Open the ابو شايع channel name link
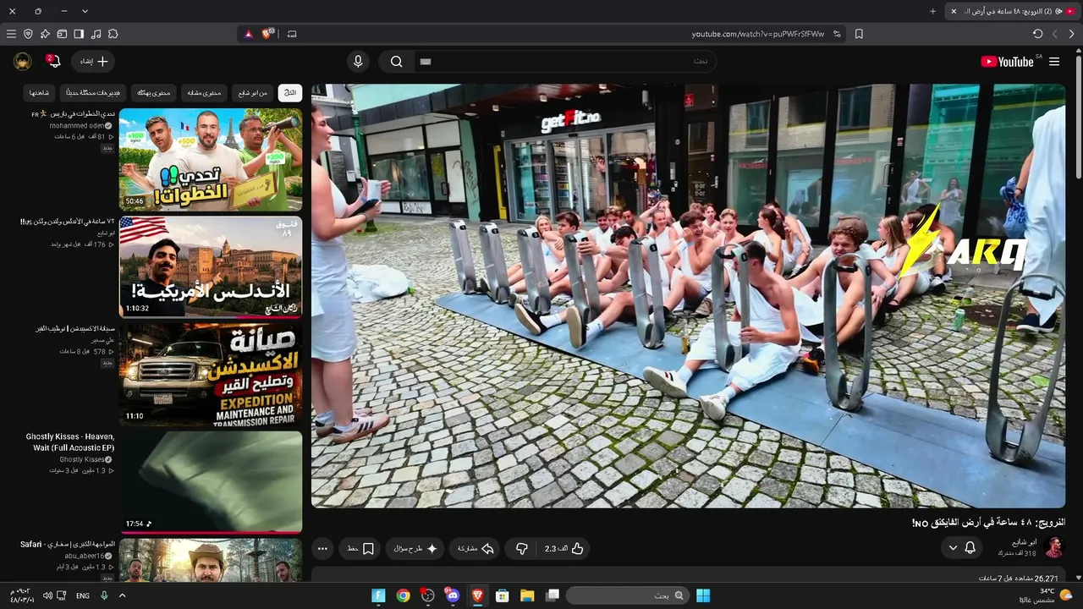 tap(1025, 542)
